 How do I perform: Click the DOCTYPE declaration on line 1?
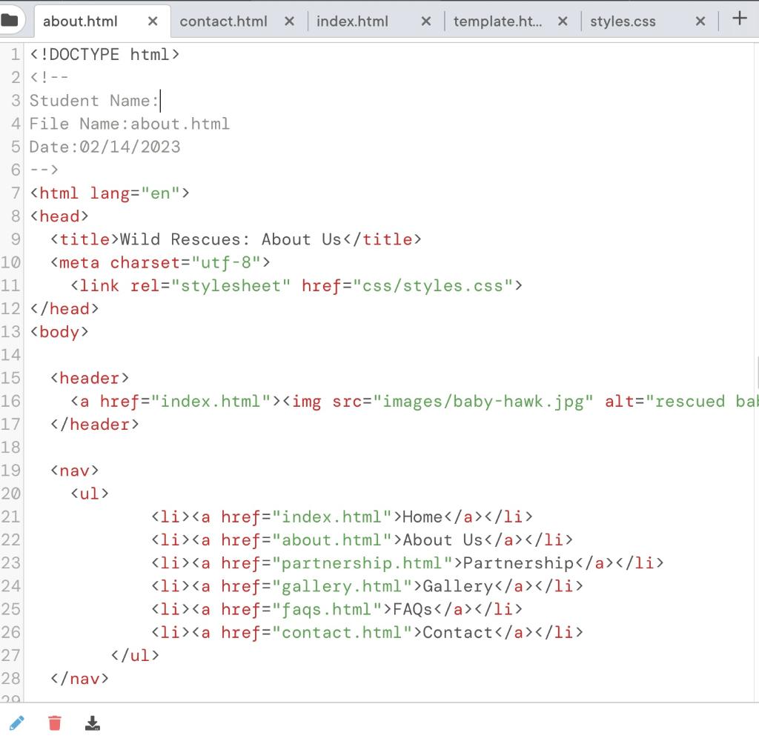pos(104,53)
